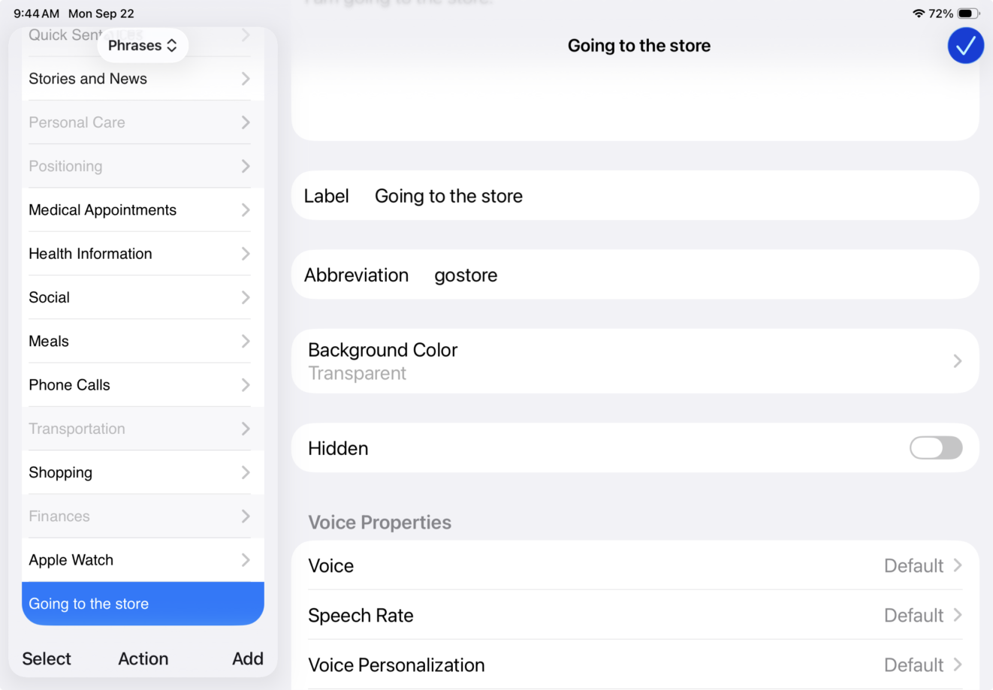The width and height of the screenshot is (993, 690).
Task: Tap the Apple Watch row chevron
Action: (246, 560)
